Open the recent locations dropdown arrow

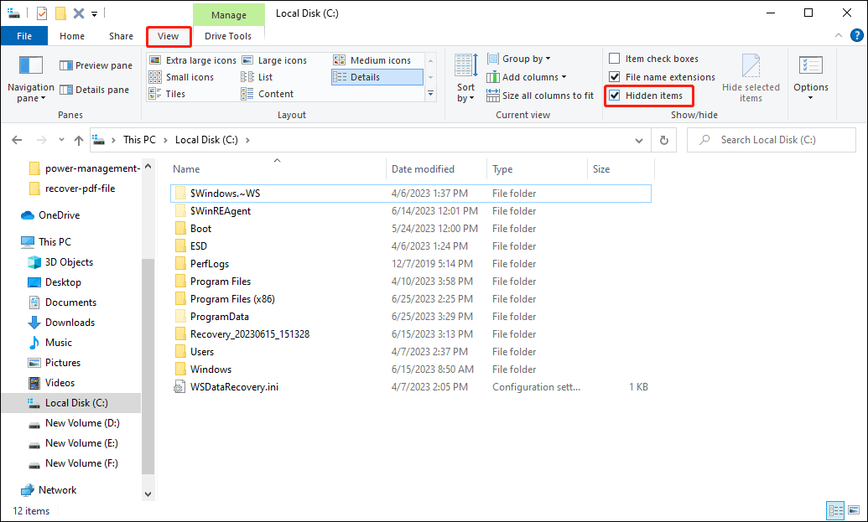(61, 140)
